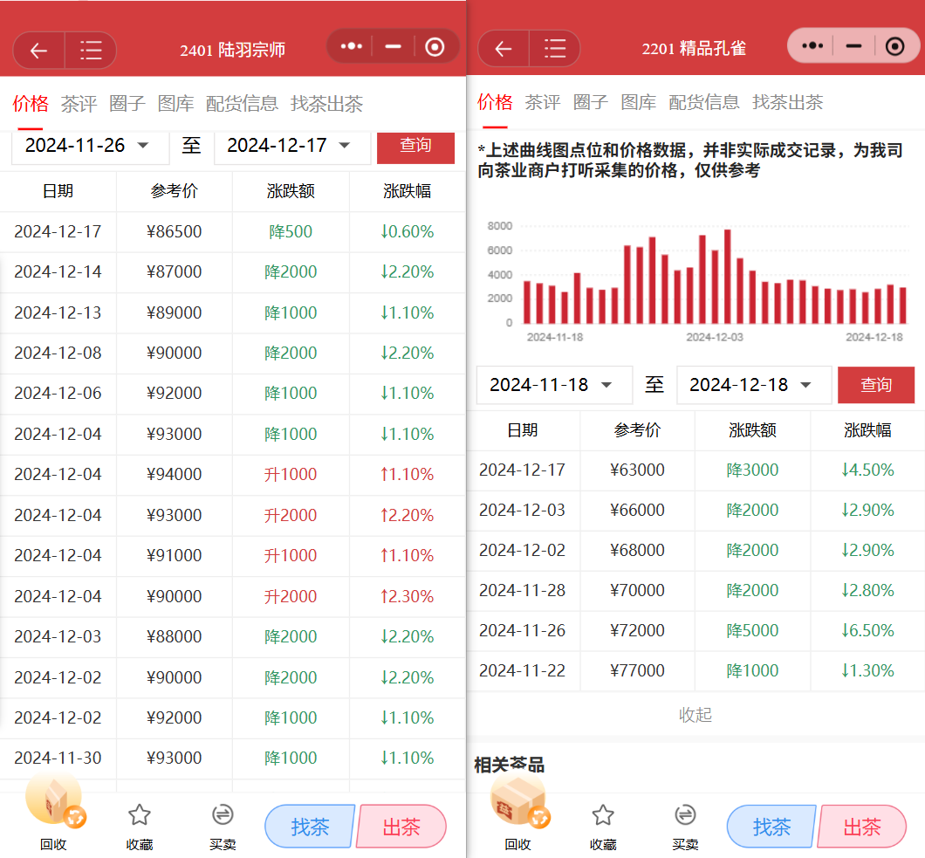Tap the circle close icon in 精品孔雀 panel
This screenshot has height=858, width=925.
coord(895,46)
